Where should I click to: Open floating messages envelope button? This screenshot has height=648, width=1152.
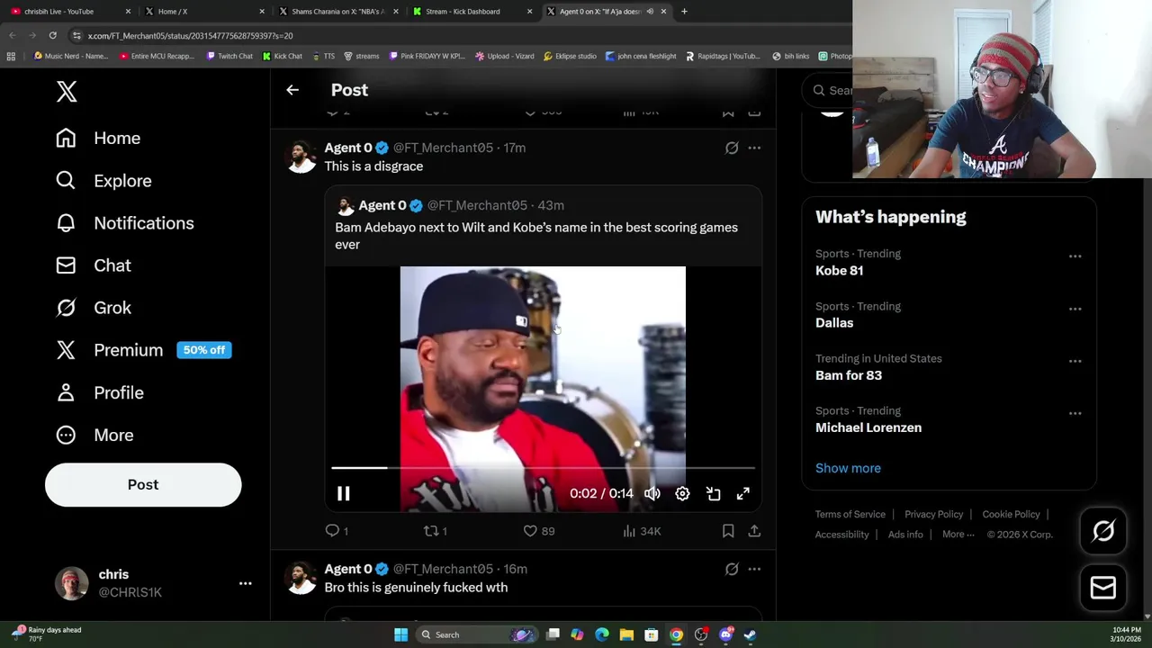pyautogui.click(x=1102, y=588)
